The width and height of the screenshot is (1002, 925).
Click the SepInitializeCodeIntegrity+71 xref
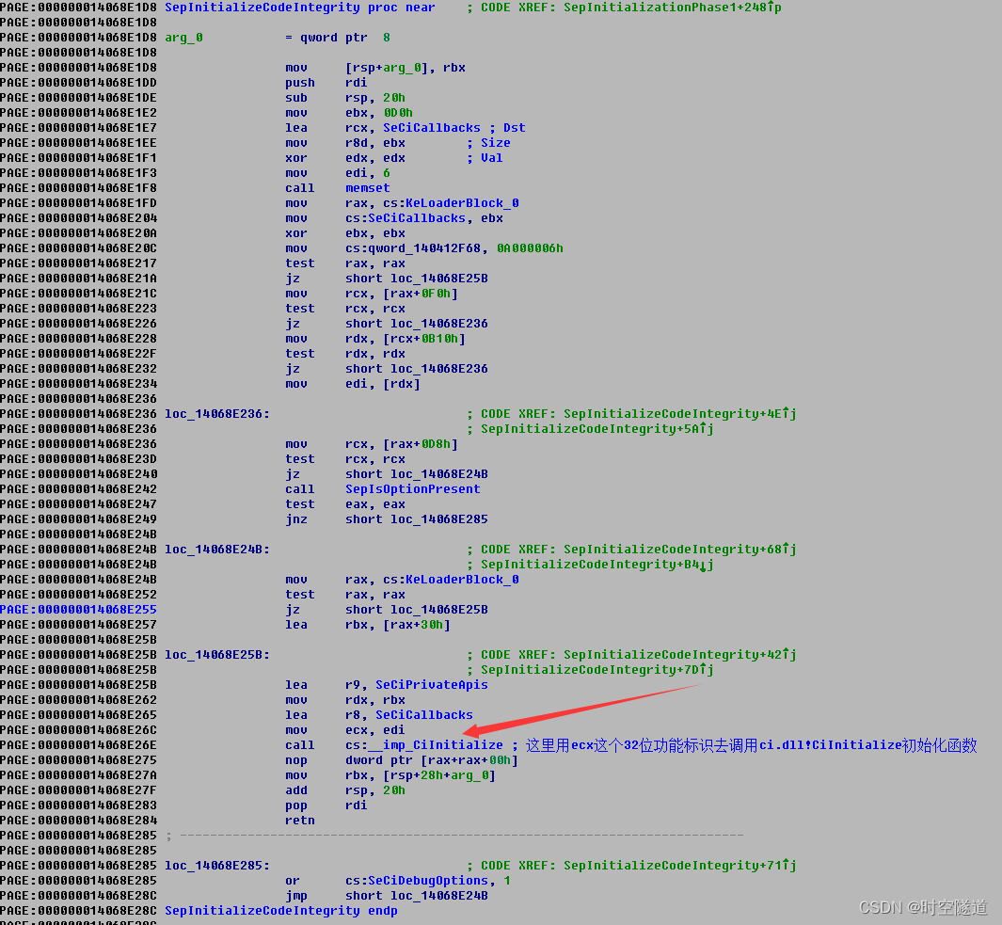679,866
